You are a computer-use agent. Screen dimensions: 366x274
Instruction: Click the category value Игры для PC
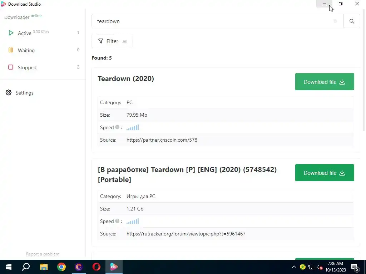click(x=141, y=197)
